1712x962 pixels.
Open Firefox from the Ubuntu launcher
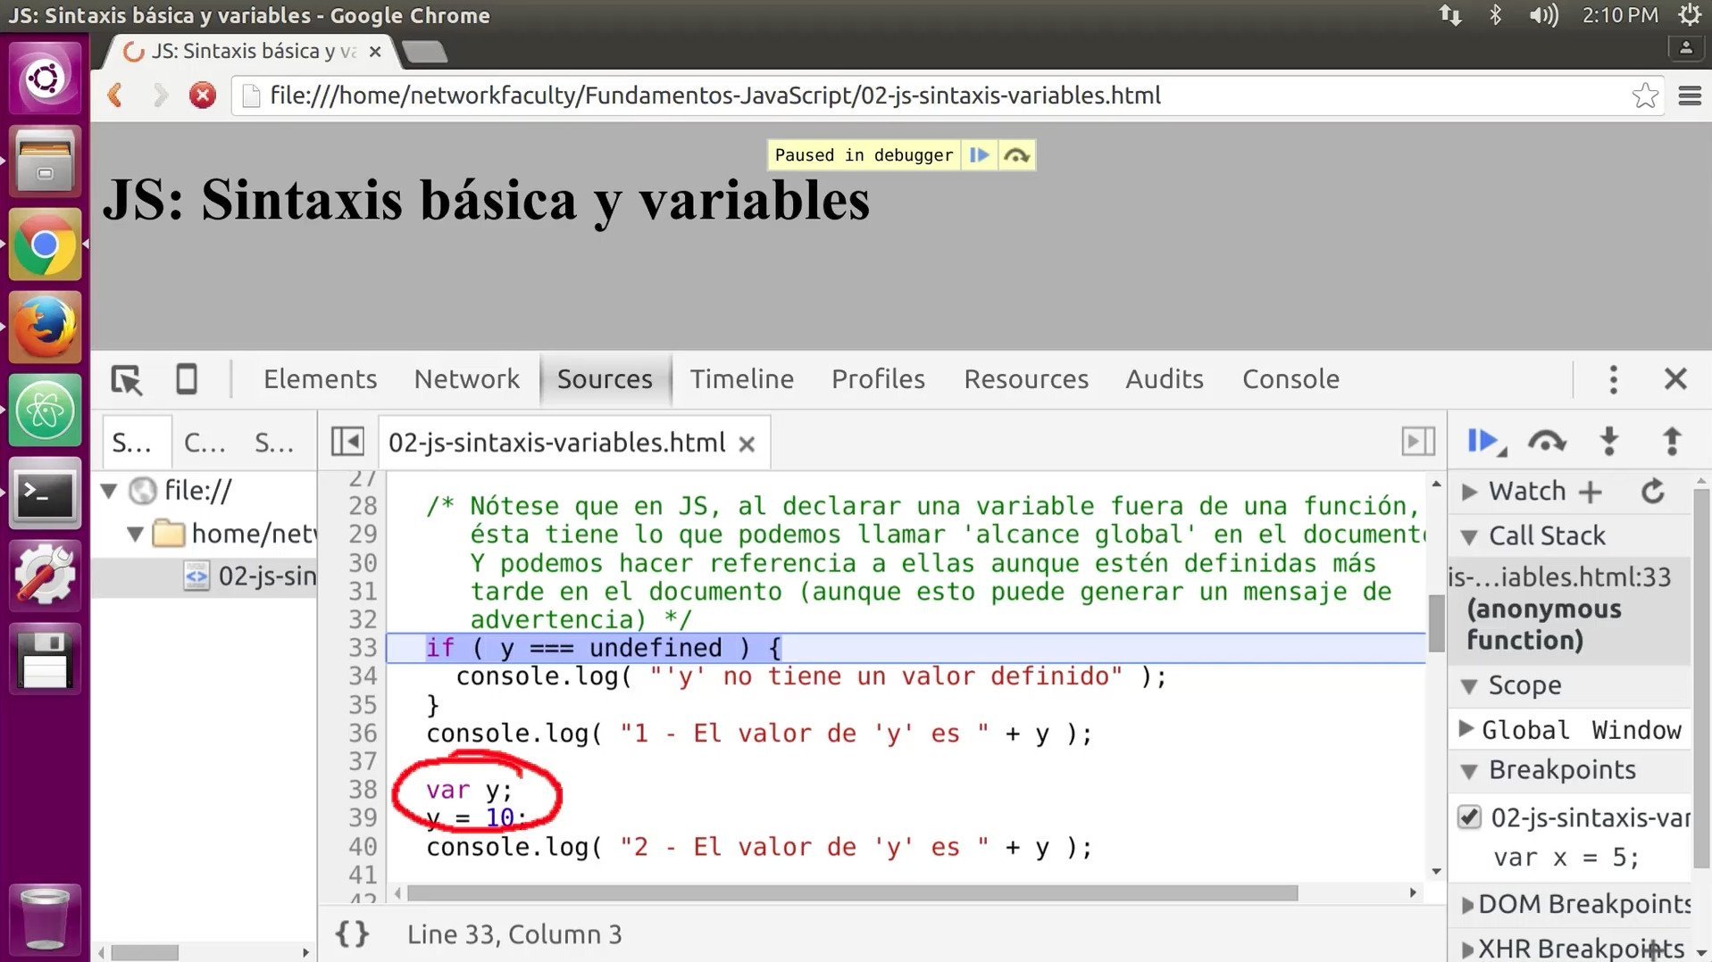click(45, 327)
